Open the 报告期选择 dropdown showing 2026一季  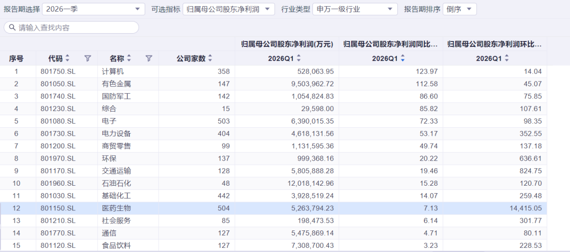click(x=93, y=9)
